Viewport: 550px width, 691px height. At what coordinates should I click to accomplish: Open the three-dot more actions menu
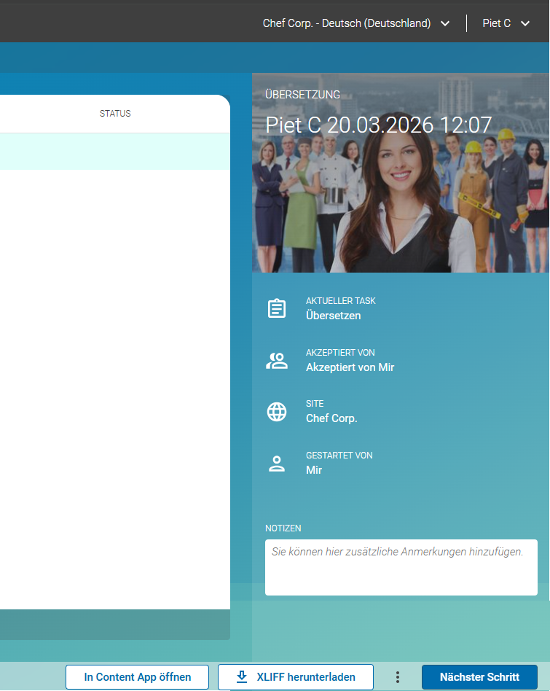point(397,677)
